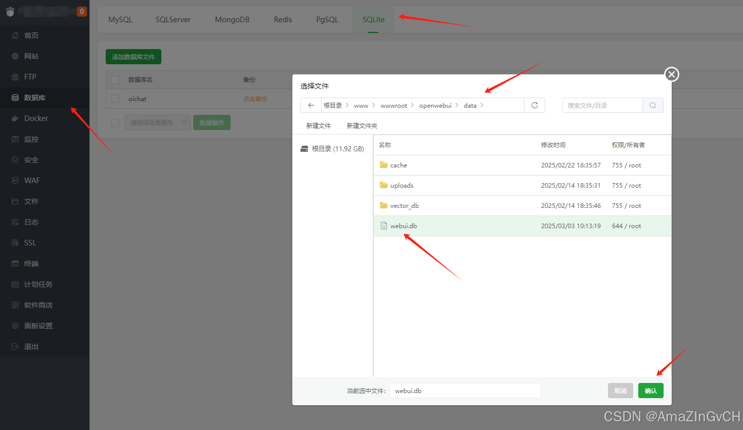Click wwwroot in the breadcrumb path

pyautogui.click(x=394, y=105)
